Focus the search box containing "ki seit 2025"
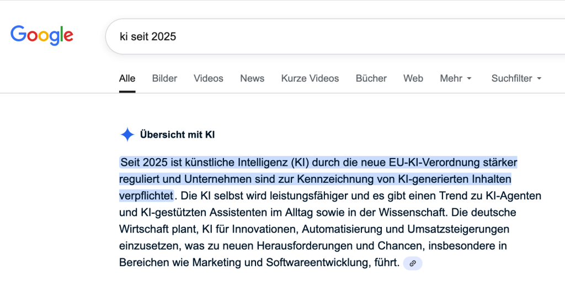 pos(331,36)
